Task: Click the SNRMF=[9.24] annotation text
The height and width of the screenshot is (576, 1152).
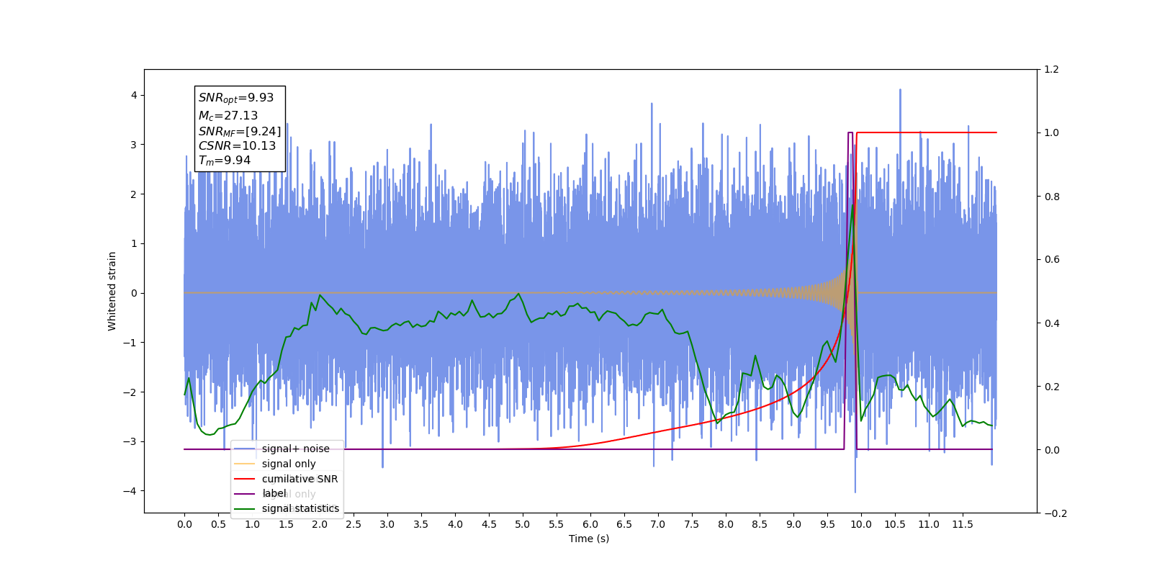Action: 240,131
